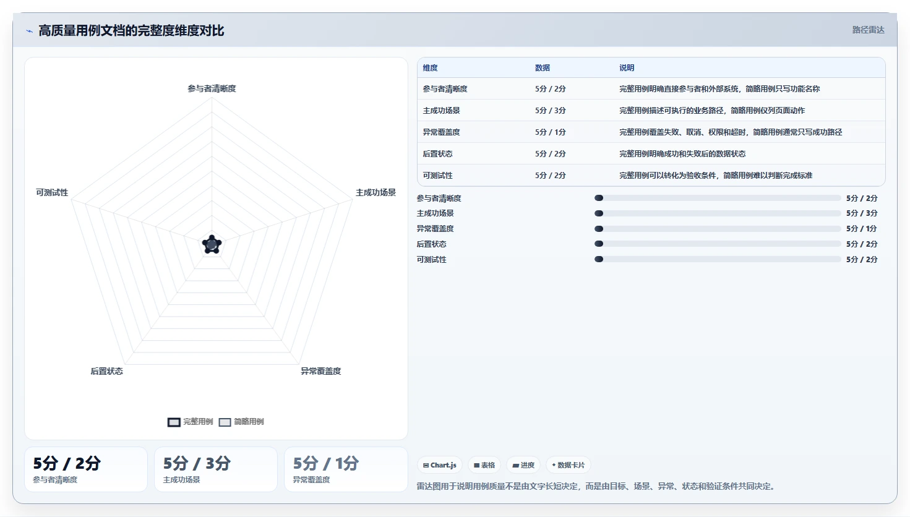Click the radar axis label 参与者清晰度
Screen dimensions: 910x517
click(212, 88)
